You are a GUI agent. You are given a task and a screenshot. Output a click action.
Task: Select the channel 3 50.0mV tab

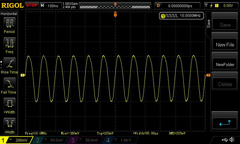[85, 140]
